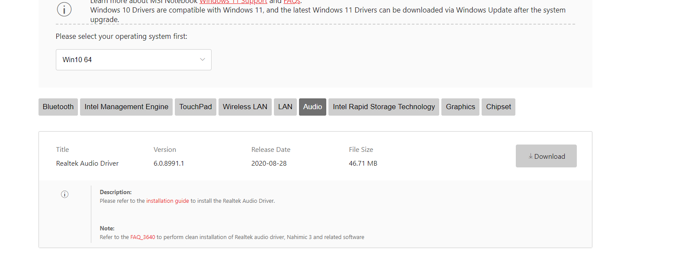Open the Windows 11 Support link
The width and height of the screenshot is (685, 258).
[233, 2]
